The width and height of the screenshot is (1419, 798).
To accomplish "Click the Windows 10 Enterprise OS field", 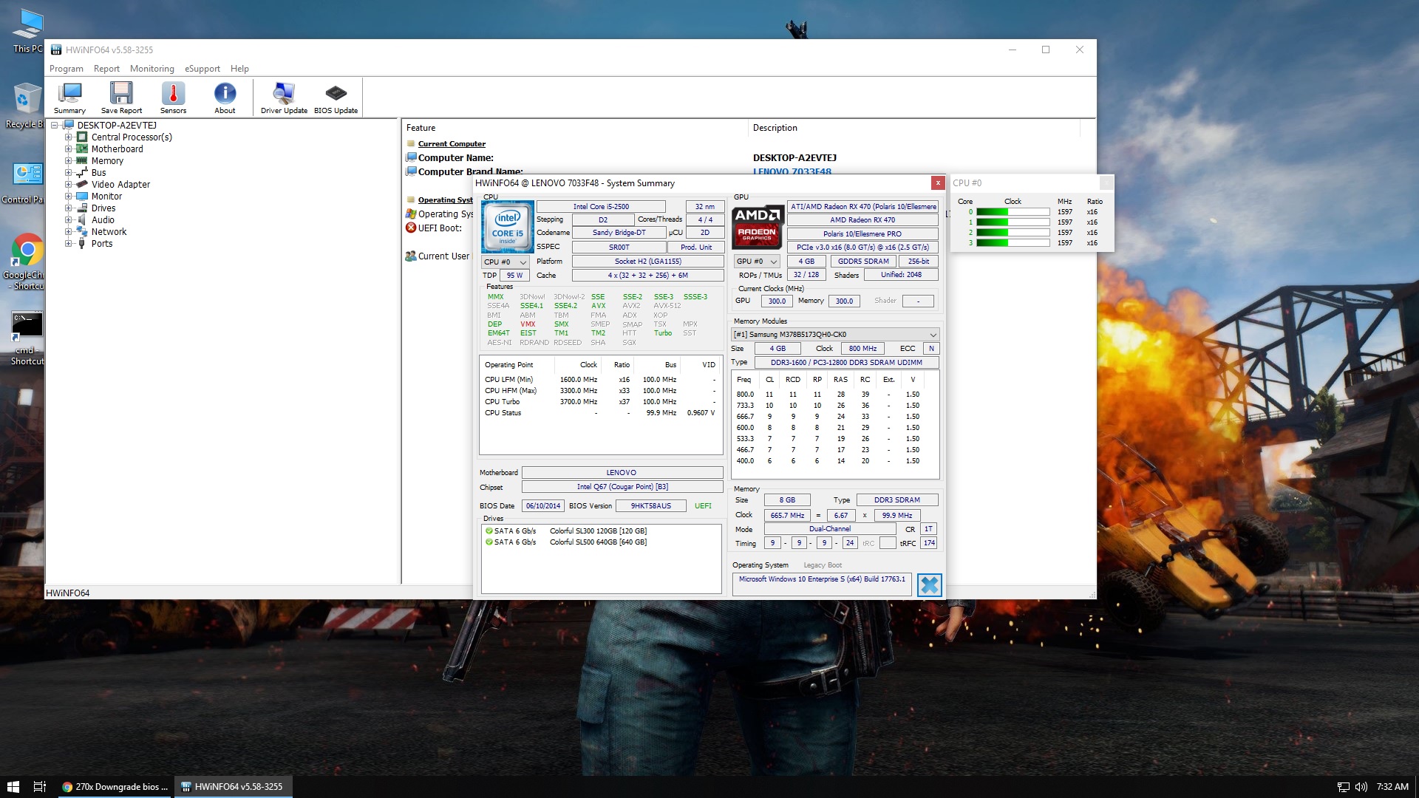I will [x=822, y=584].
